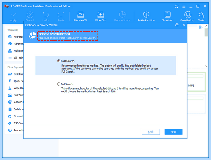
Task: Click the Wizards section header
Action: [13, 30]
